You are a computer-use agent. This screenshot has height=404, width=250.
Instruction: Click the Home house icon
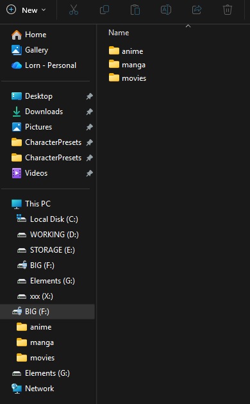17,35
